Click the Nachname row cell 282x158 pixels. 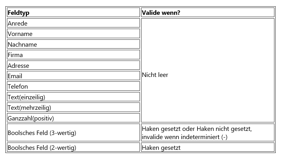tap(73, 44)
